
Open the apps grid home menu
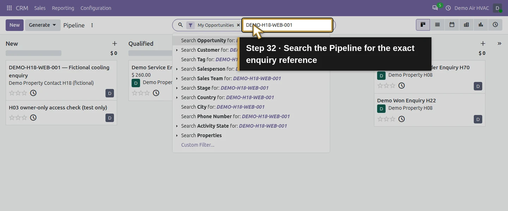pyautogui.click(x=9, y=8)
